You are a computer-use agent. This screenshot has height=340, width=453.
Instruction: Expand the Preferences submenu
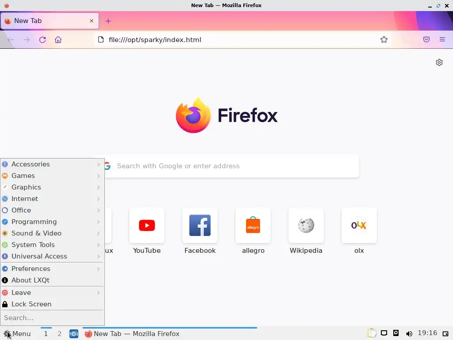point(52,269)
